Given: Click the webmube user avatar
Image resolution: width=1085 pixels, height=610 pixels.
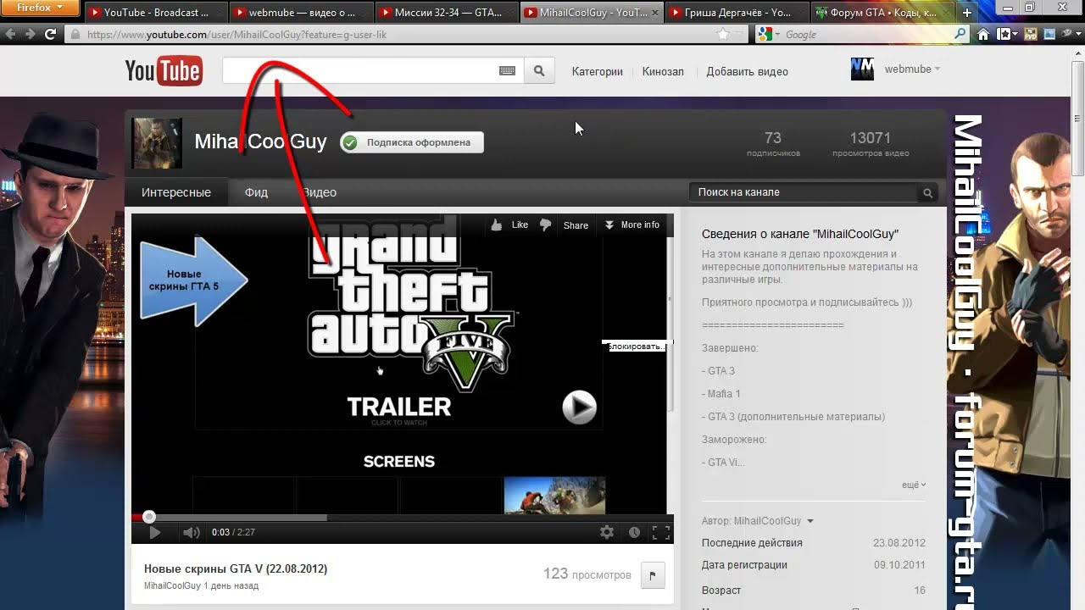Looking at the screenshot, I should point(862,69).
